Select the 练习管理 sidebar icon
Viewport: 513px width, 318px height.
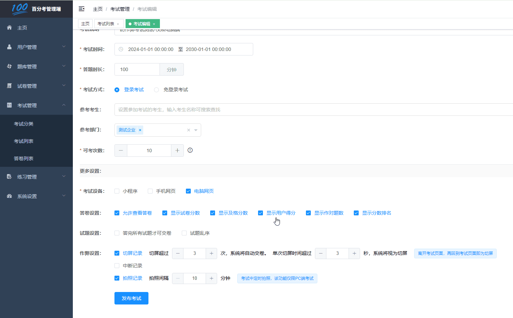(x=9, y=177)
